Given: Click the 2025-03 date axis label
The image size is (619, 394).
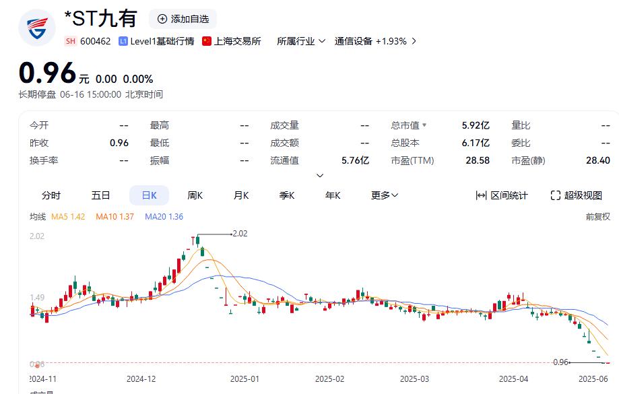Looking at the screenshot, I should pos(414,379).
